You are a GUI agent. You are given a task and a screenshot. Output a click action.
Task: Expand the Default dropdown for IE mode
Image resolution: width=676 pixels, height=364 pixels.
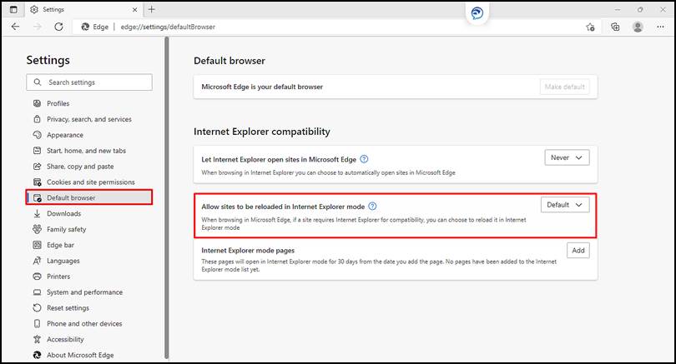pyautogui.click(x=565, y=205)
